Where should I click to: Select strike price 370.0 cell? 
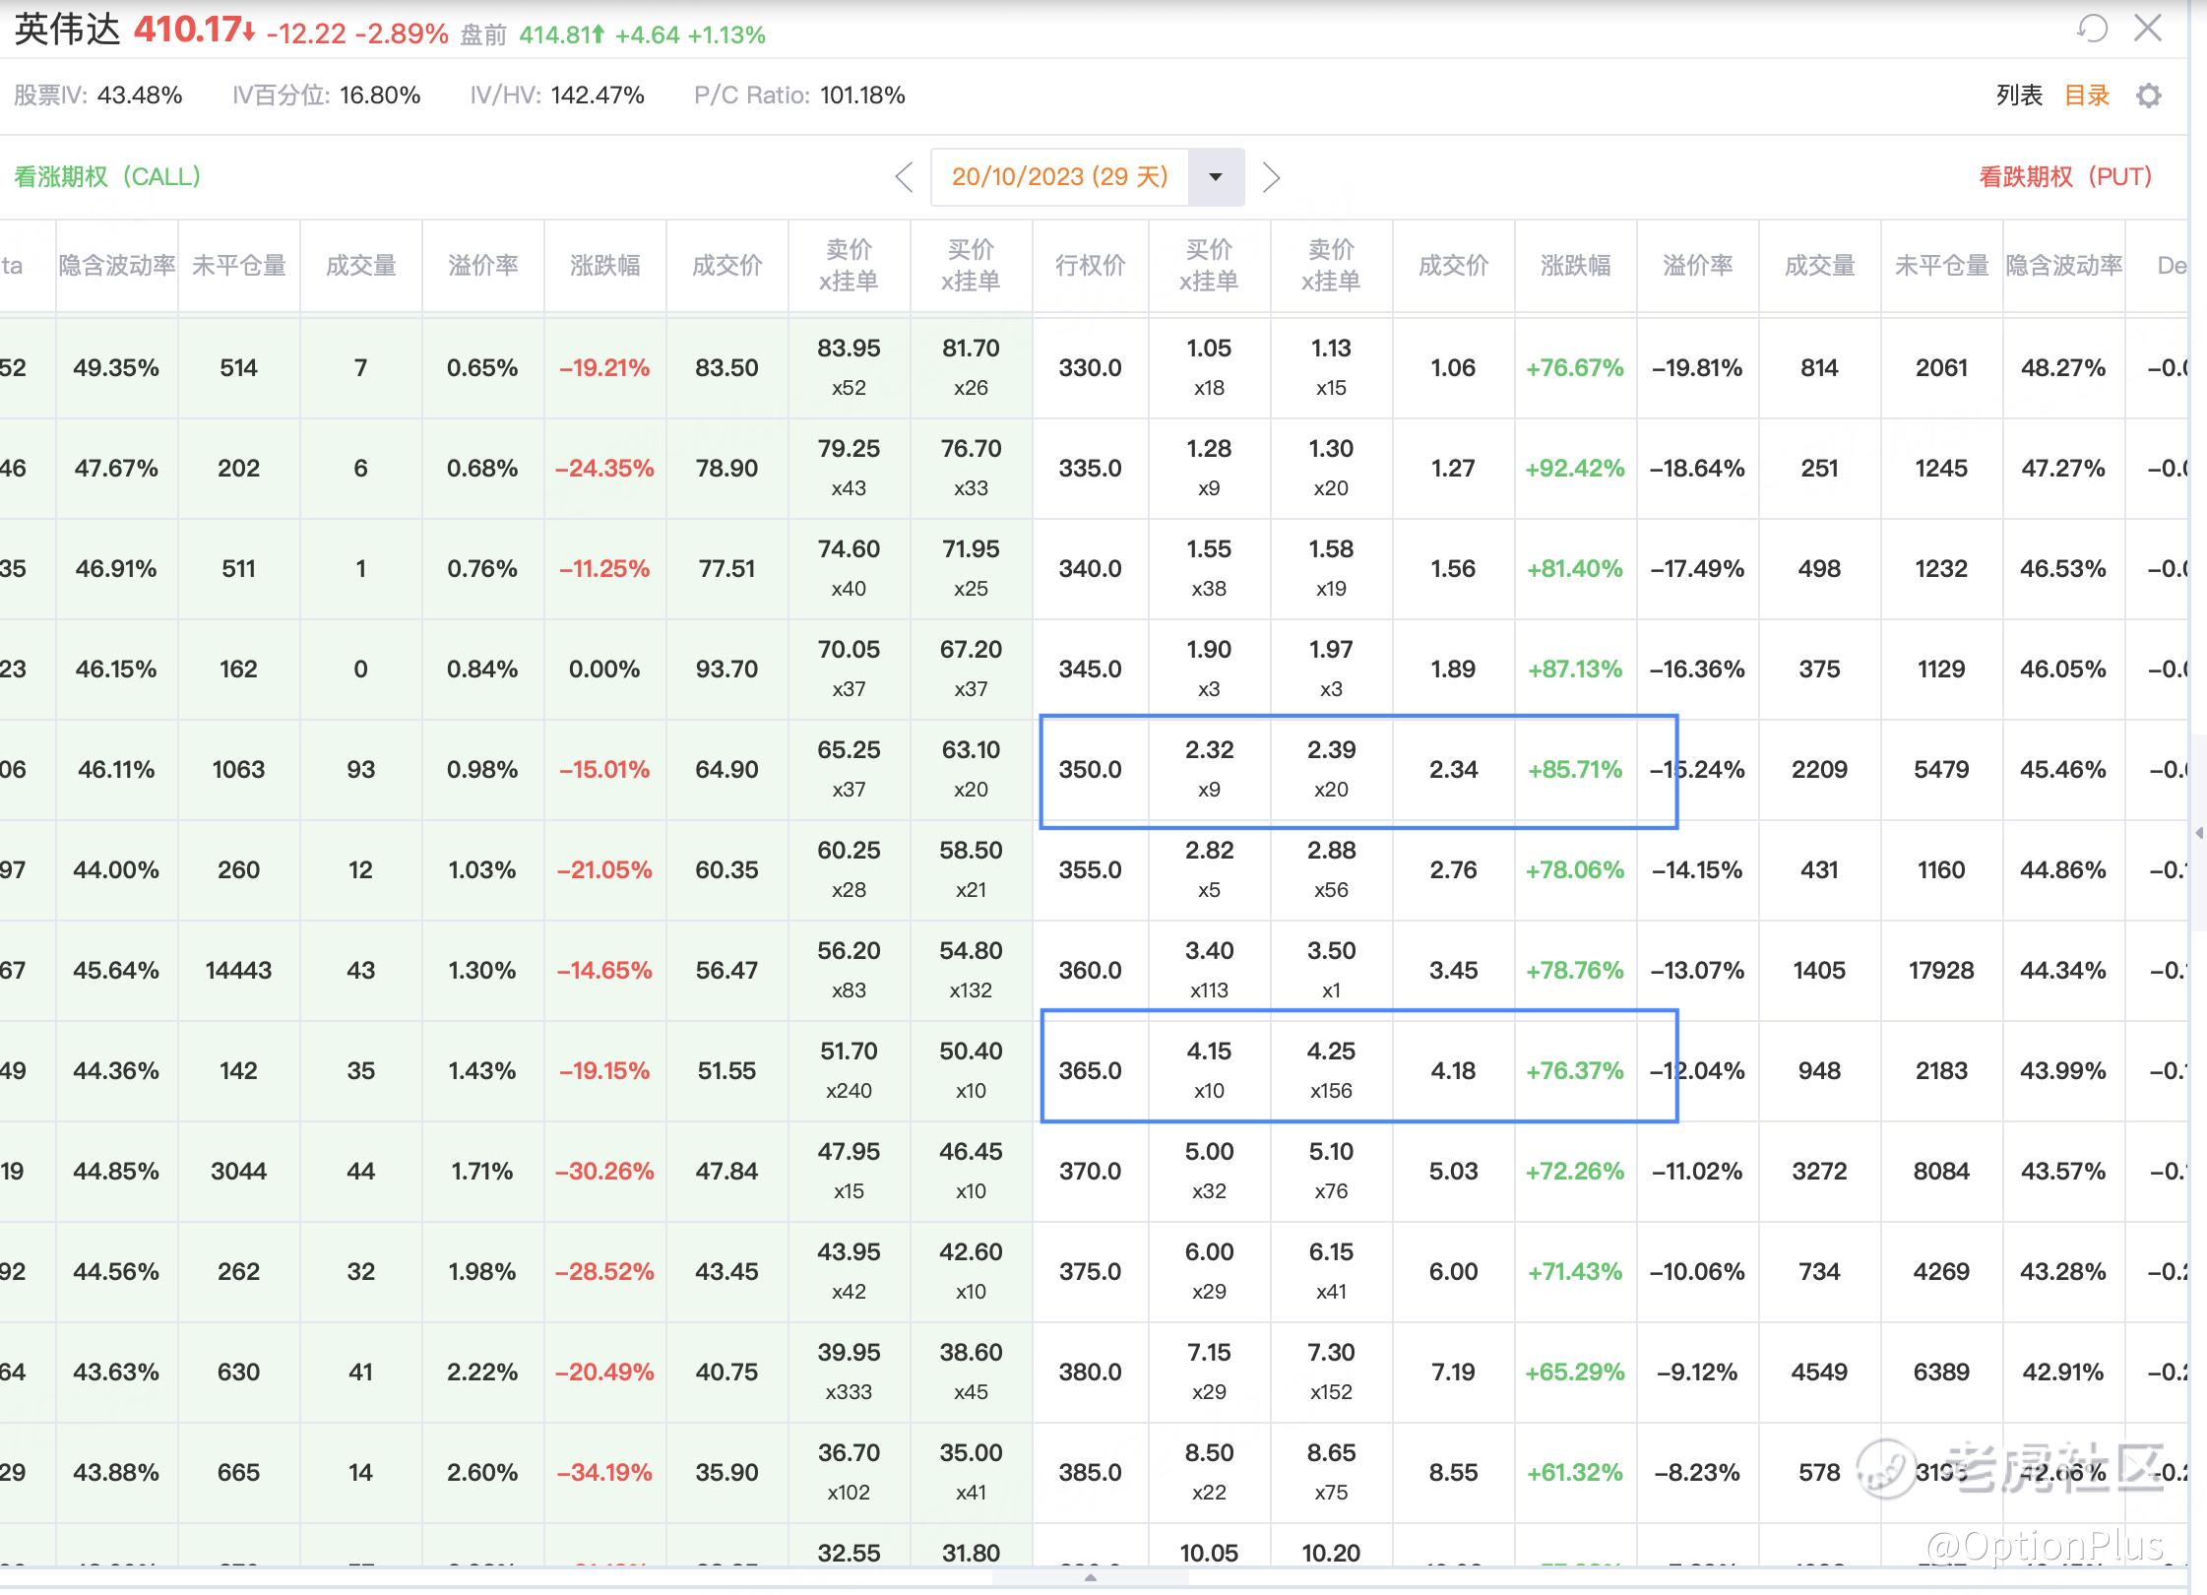1090,1172
